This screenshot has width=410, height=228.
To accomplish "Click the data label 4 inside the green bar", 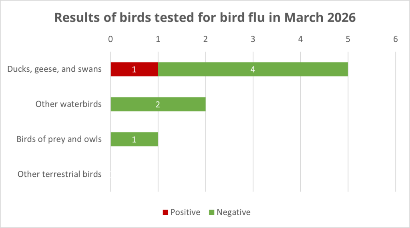I will [x=253, y=69].
